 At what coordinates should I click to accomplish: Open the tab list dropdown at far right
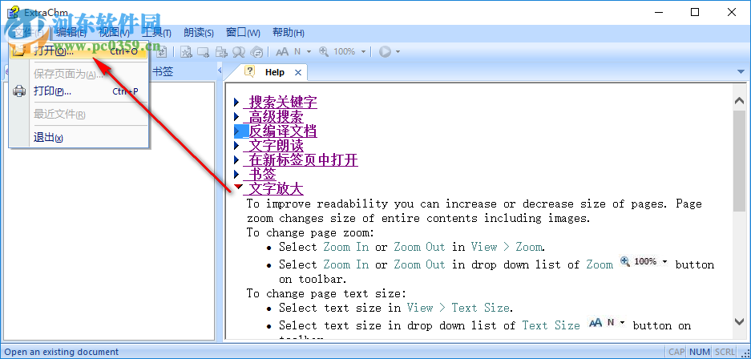point(741,72)
